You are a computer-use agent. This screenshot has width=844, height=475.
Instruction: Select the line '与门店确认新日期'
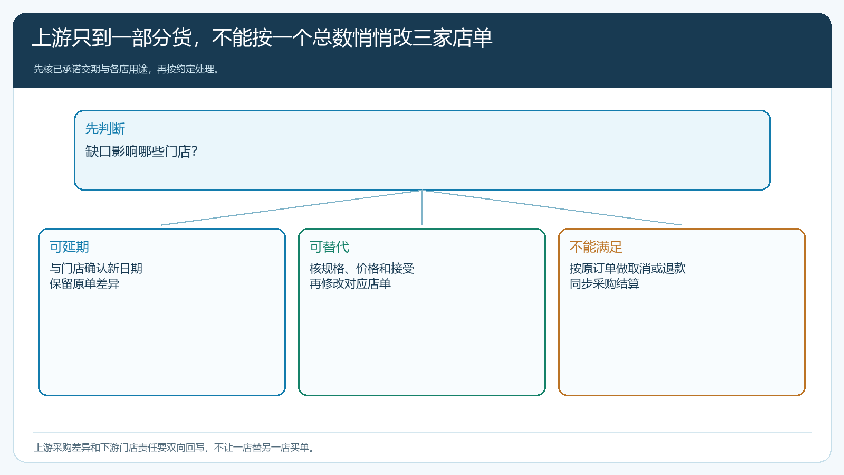point(96,269)
